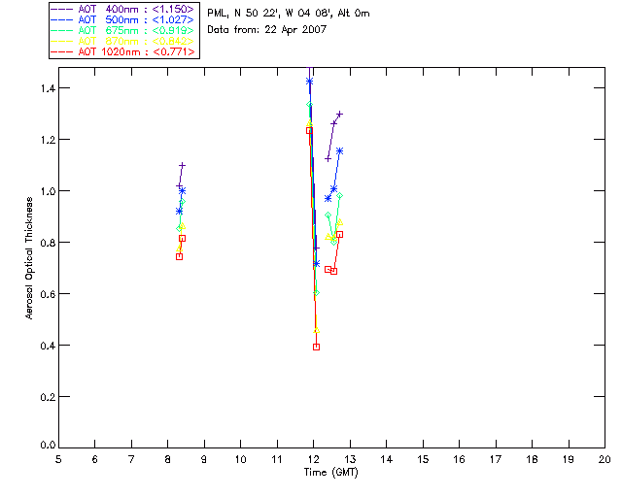Click the 16 x-axis tick label
Image resolution: width=622 pixels, height=497 pixels.
460,459
